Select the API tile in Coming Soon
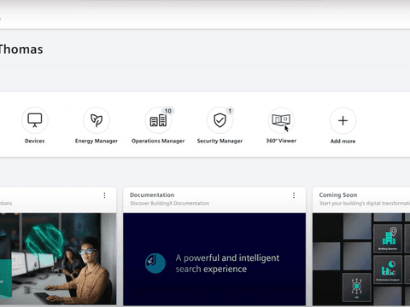Screen dimensions: 410x307 (x=357, y=287)
